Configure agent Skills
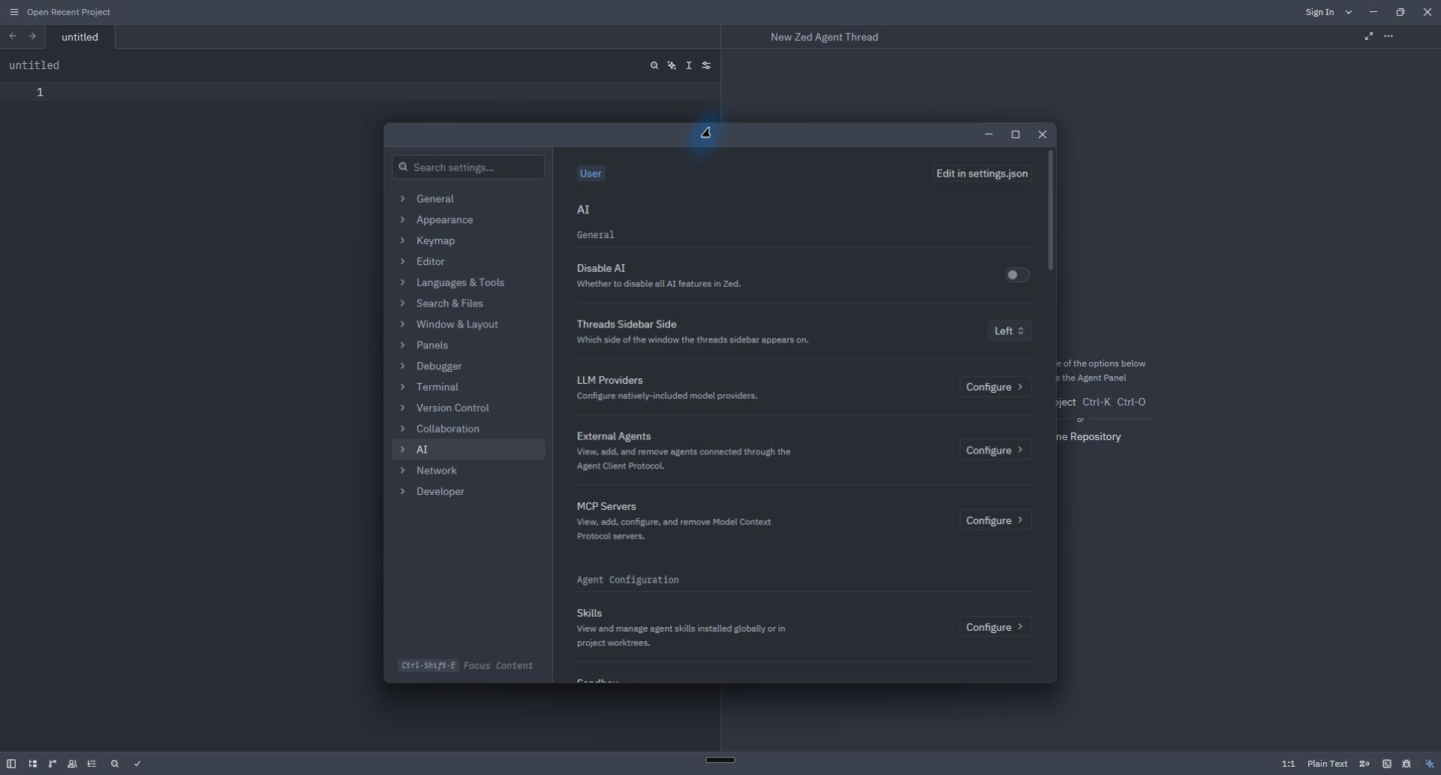The image size is (1441, 775). pos(995,628)
